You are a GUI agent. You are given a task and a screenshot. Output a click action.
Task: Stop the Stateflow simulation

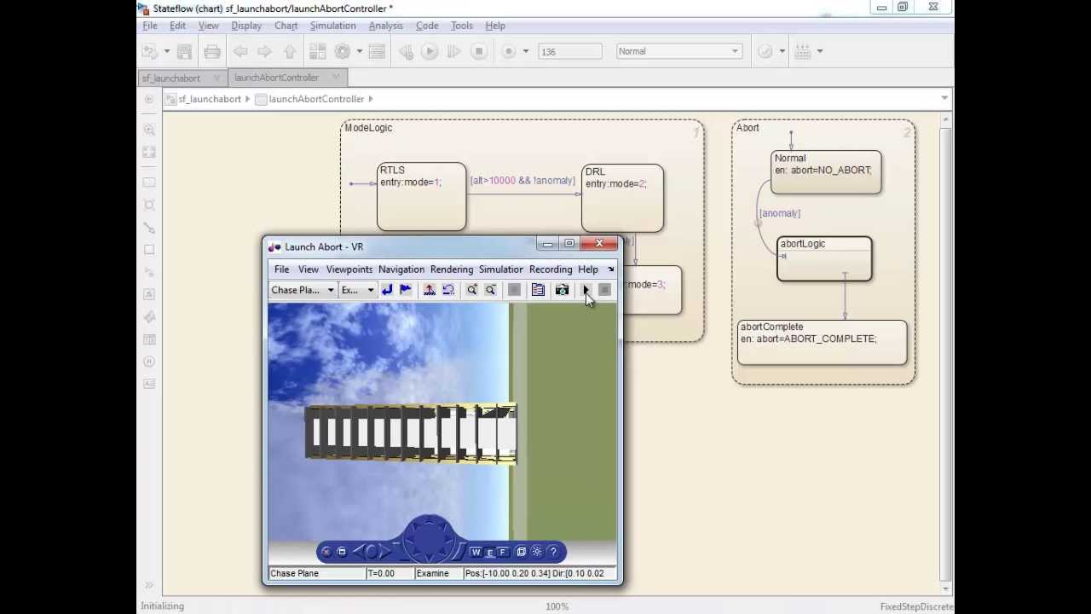tap(479, 51)
